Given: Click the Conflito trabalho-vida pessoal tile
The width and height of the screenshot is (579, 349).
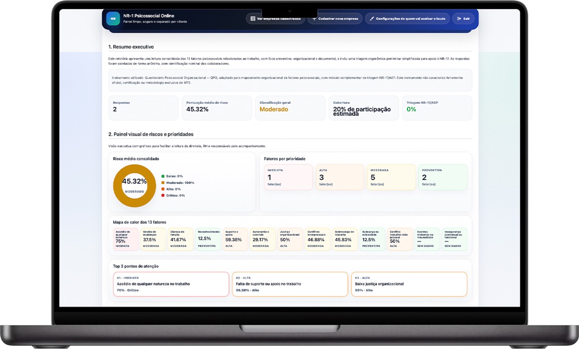Looking at the screenshot, I should [400, 239].
